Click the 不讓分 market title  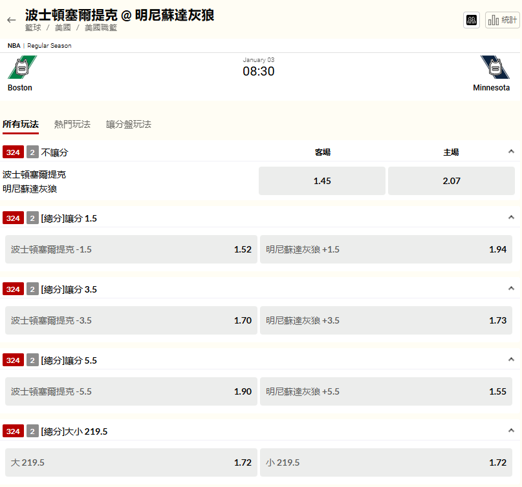pyautogui.click(x=54, y=152)
